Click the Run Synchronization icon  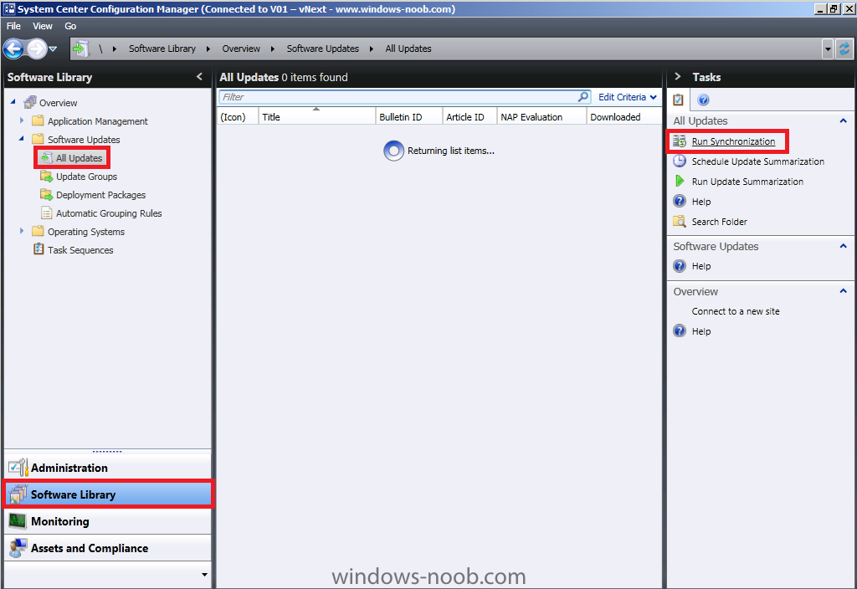[680, 141]
